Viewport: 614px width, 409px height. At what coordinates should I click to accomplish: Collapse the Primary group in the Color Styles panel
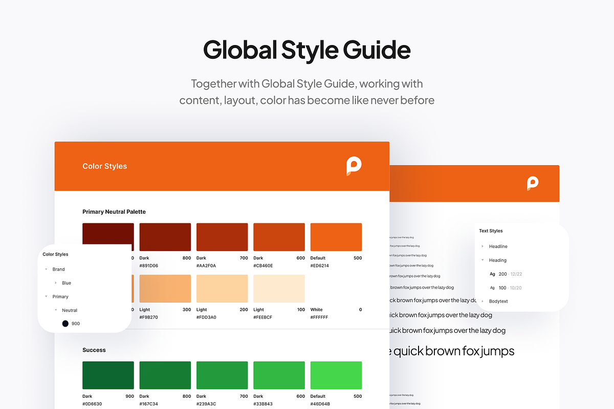click(46, 297)
